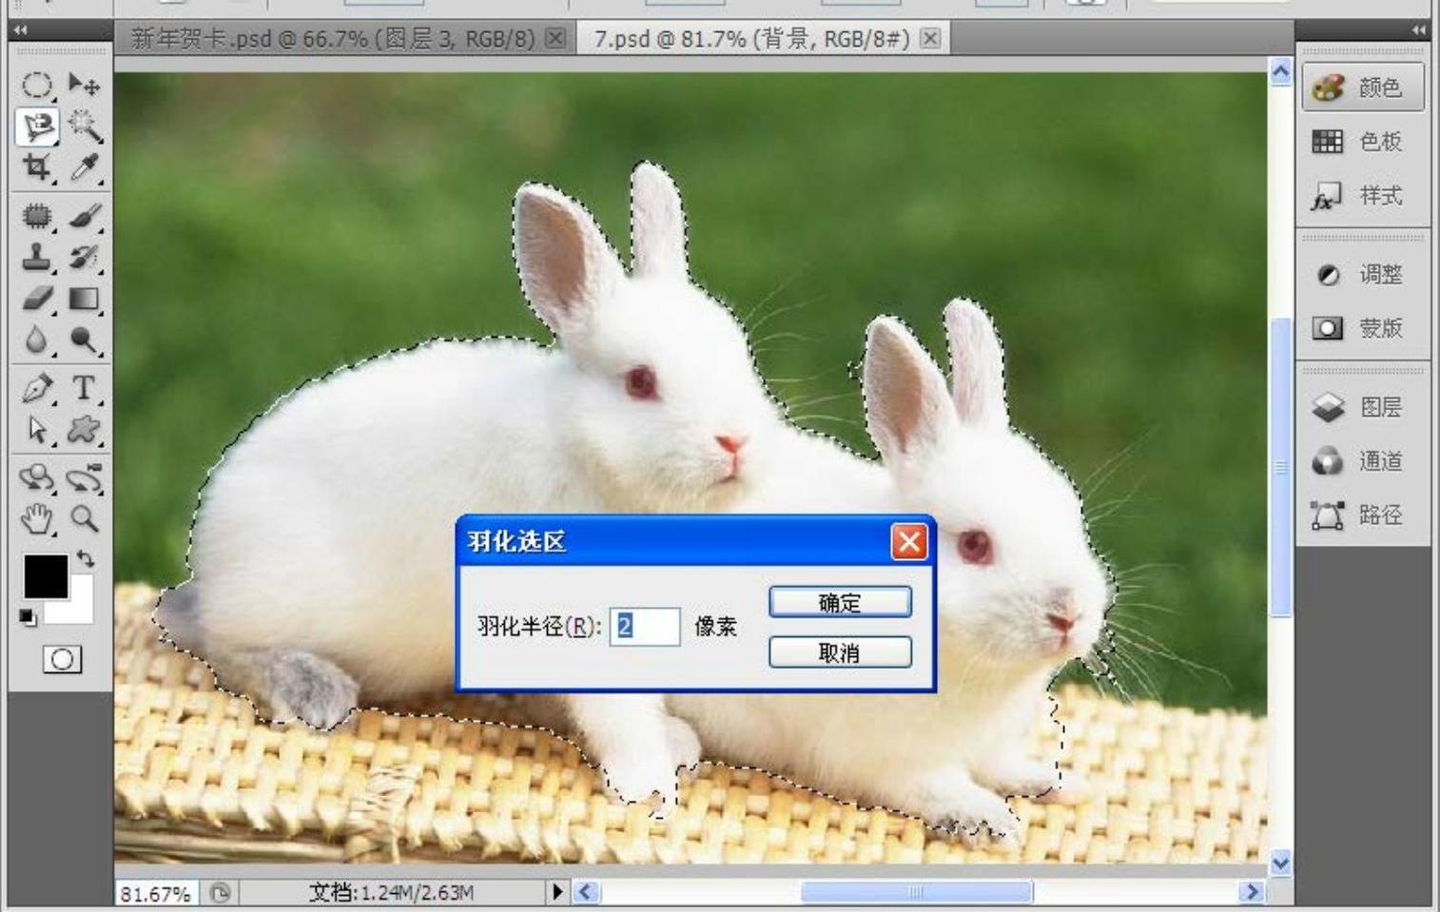
Task: Pick the Eyedropper tool
Action: (x=84, y=167)
